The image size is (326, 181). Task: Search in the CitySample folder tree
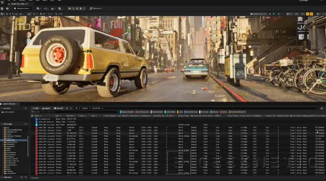pyautogui.click(x=26, y=124)
